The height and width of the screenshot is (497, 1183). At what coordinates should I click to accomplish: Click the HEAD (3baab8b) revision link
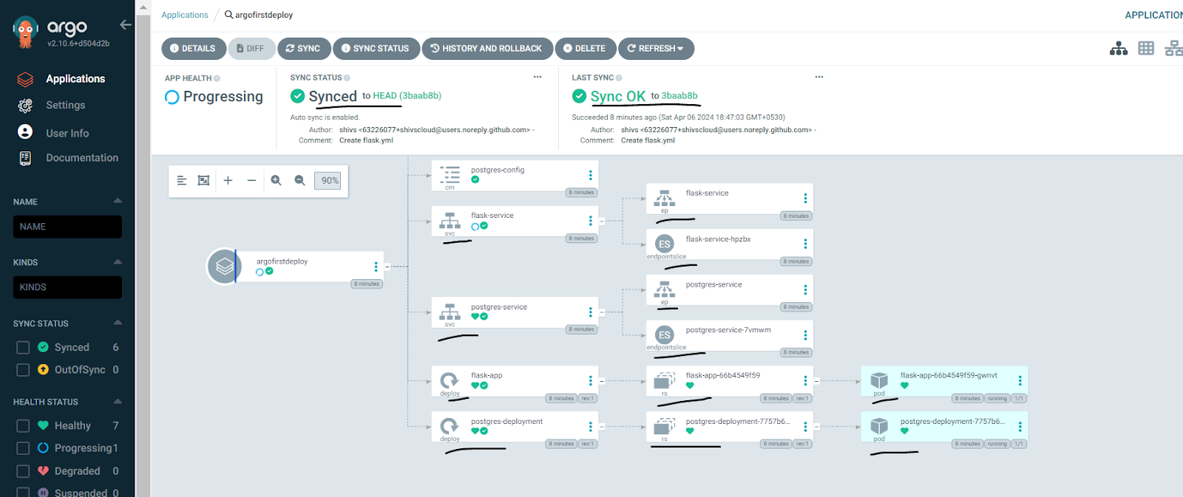click(407, 95)
